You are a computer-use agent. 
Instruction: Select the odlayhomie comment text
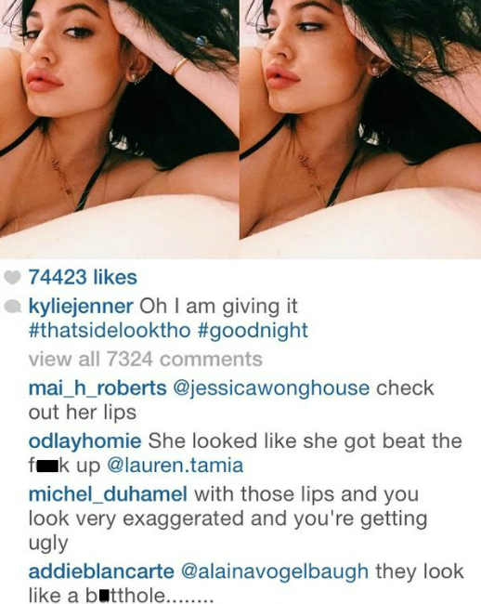pos(245,453)
